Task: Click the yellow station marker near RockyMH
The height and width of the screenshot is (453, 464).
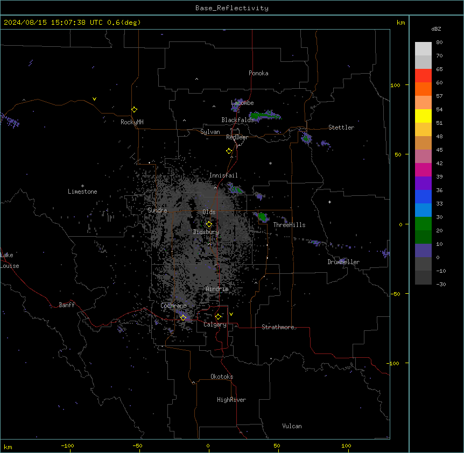Action: [134, 110]
